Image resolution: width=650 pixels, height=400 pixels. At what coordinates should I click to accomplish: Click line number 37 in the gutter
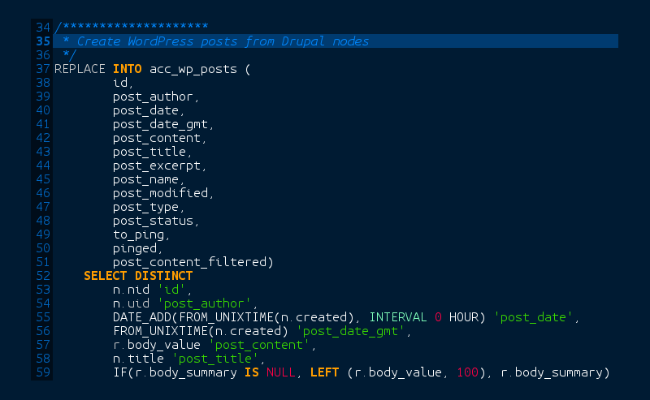click(44, 69)
